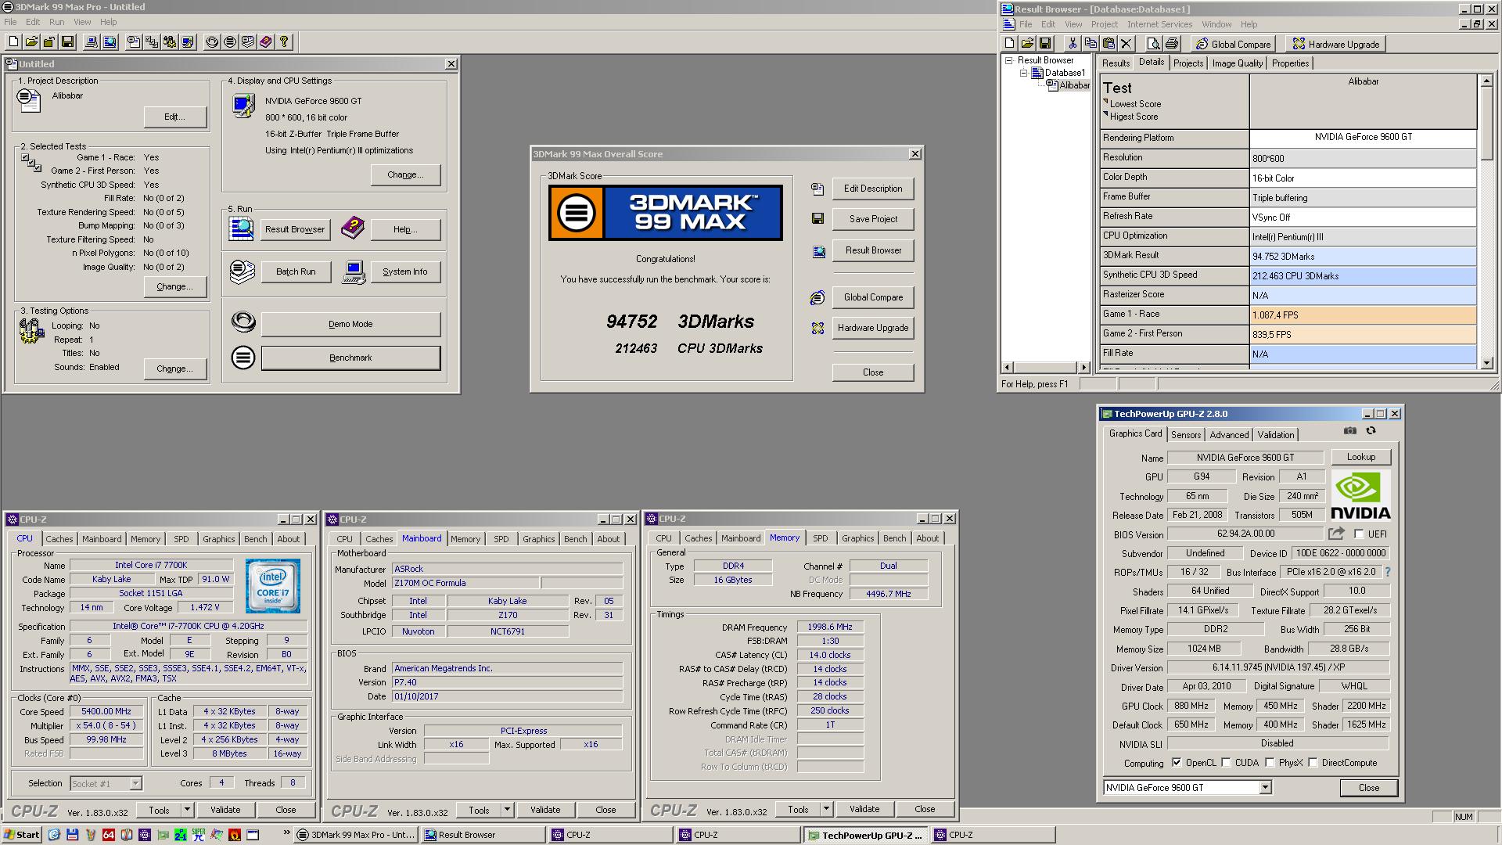Click the Bus Interface question mark in GPU-Z

click(x=1388, y=572)
